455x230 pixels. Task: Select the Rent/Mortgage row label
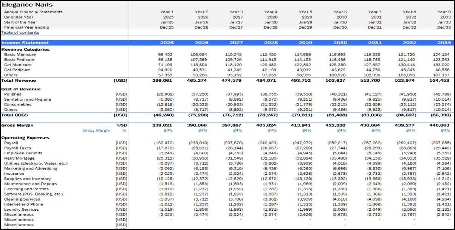coord(19,158)
